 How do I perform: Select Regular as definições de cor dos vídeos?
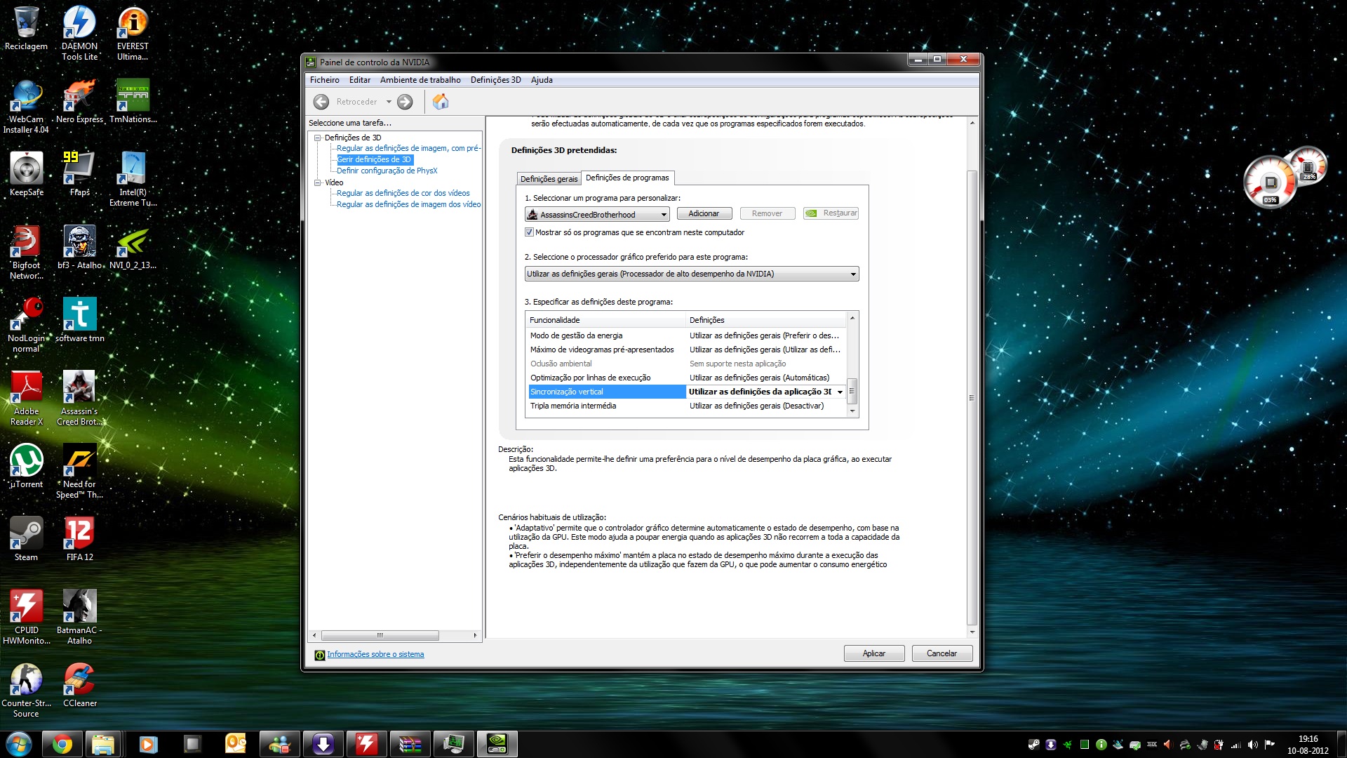(403, 193)
